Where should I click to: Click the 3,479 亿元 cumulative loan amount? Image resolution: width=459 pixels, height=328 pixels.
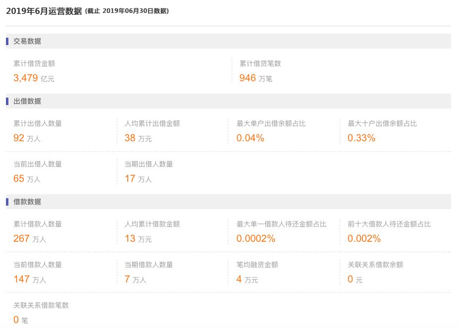click(x=34, y=78)
